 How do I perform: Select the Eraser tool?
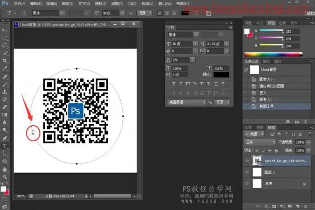[4, 107]
